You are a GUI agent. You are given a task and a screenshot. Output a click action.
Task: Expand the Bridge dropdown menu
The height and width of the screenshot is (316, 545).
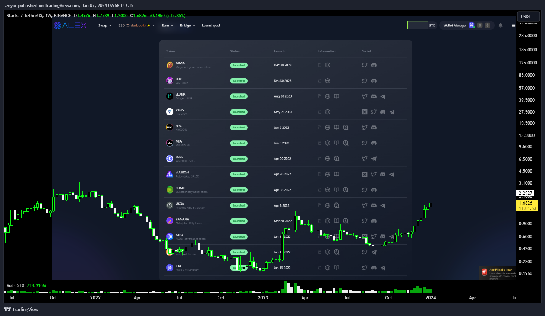[x=188, y=25]
